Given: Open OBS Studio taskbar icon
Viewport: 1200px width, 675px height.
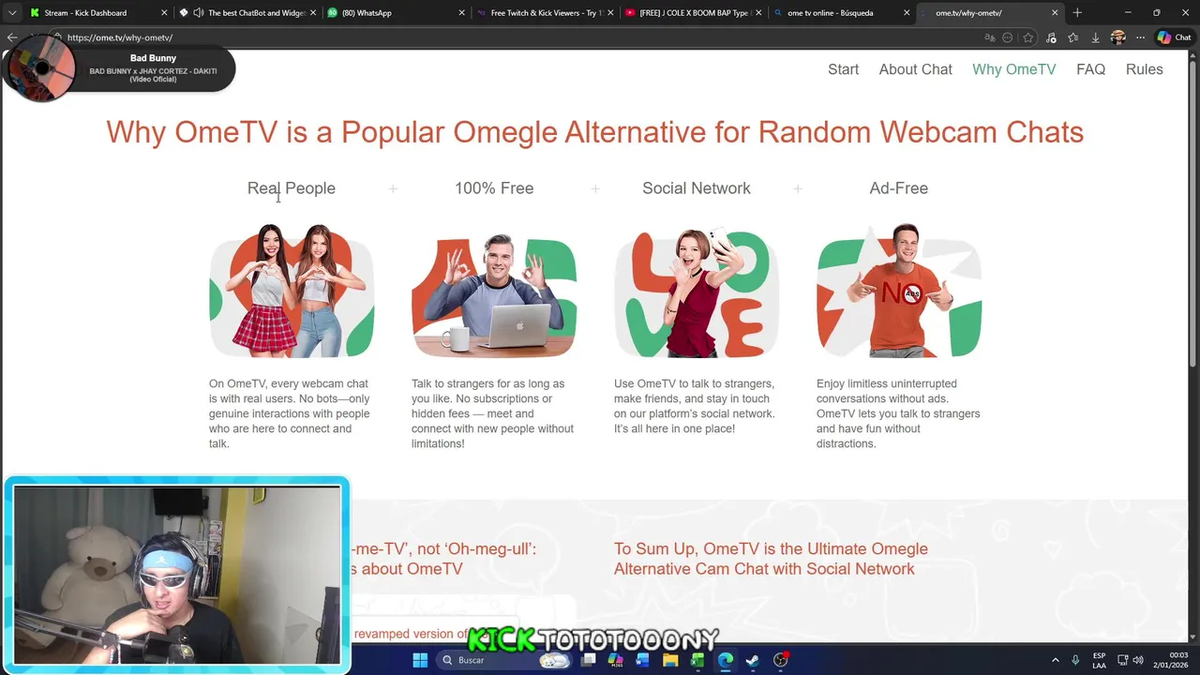Looking at the screenshot, I should pos(781,660).
